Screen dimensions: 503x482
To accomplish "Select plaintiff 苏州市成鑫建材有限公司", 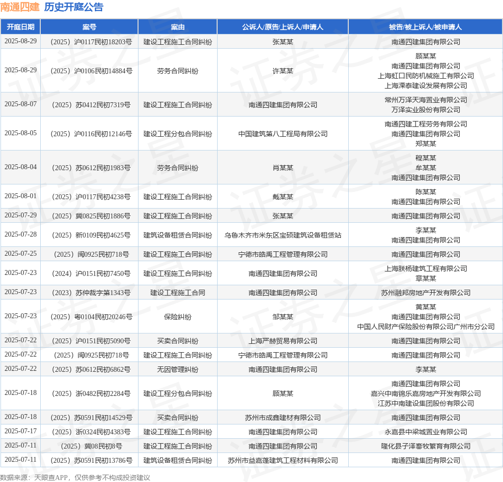I will [282, 418].
